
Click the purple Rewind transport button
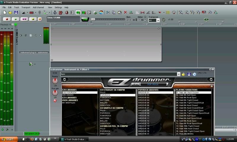[24, 19]
